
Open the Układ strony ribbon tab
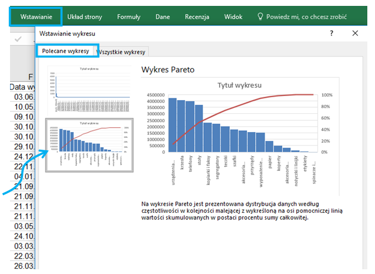84,16
